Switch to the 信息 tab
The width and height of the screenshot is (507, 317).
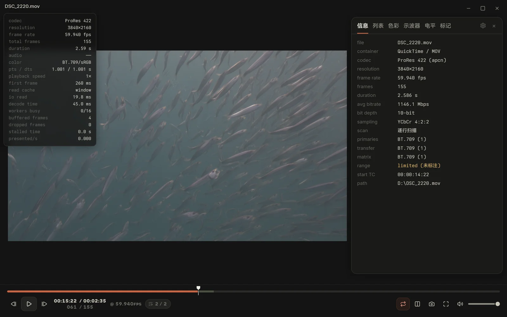(x=363, y=26)
